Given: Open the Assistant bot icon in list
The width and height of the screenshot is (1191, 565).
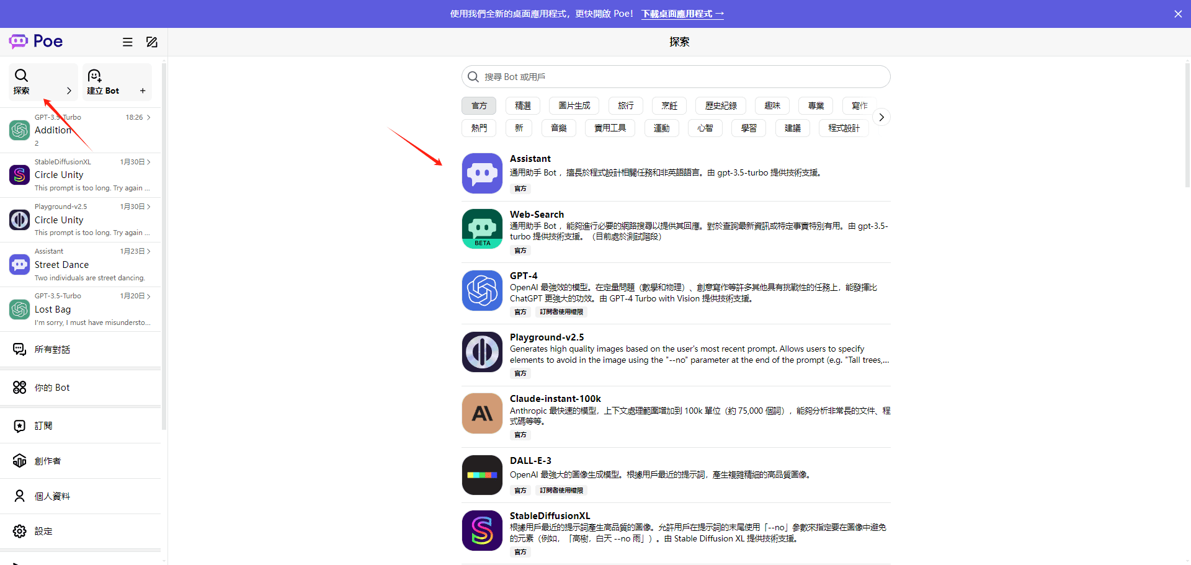Looking at the screenshot, I should pyautogui.click(x=482, y=173).
